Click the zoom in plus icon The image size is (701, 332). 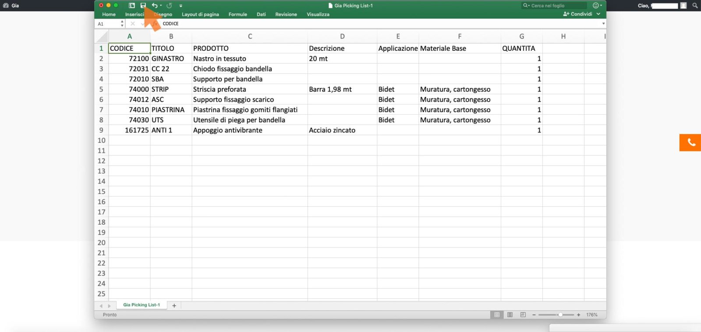coord(579,315)
